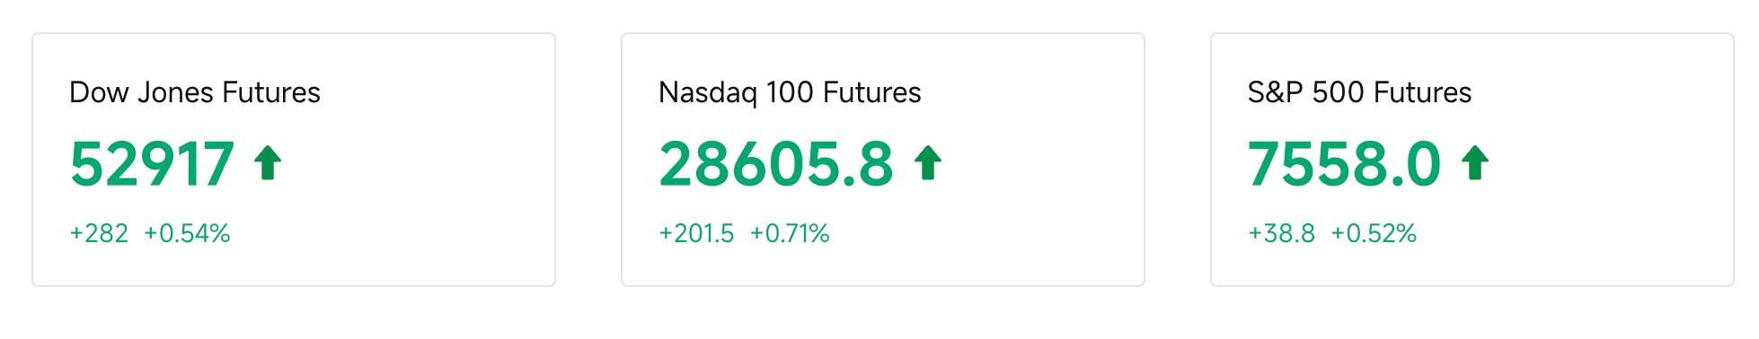
Task: Click the S&P 500 up arrow icon
Action: (x=1475, y=163)
